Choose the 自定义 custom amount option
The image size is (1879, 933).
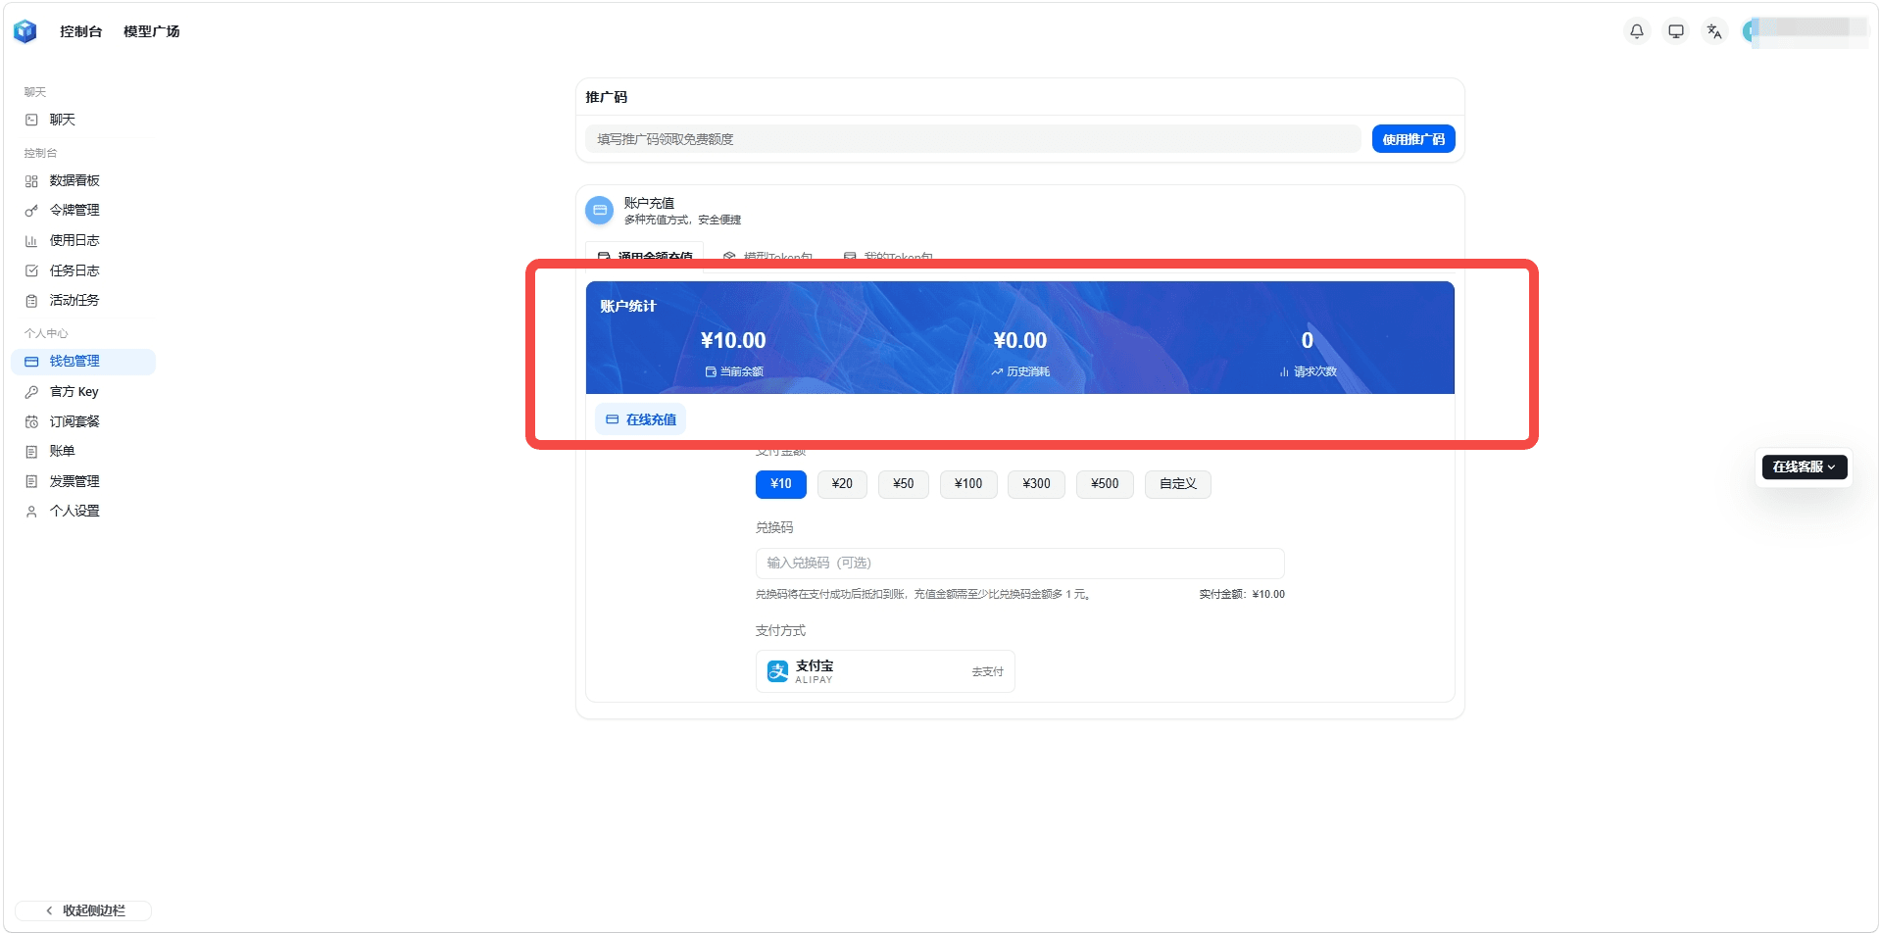coord(1178,484)
